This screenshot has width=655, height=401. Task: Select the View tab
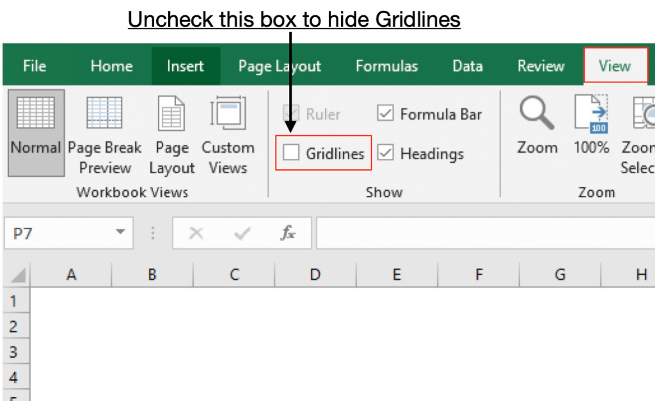pyautogui.click(x=615, y=65)
